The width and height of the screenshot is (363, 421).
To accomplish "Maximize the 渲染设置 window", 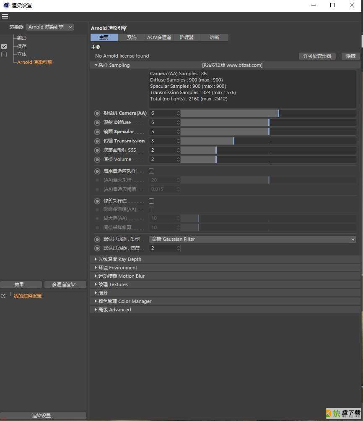I will click(332, 5).
